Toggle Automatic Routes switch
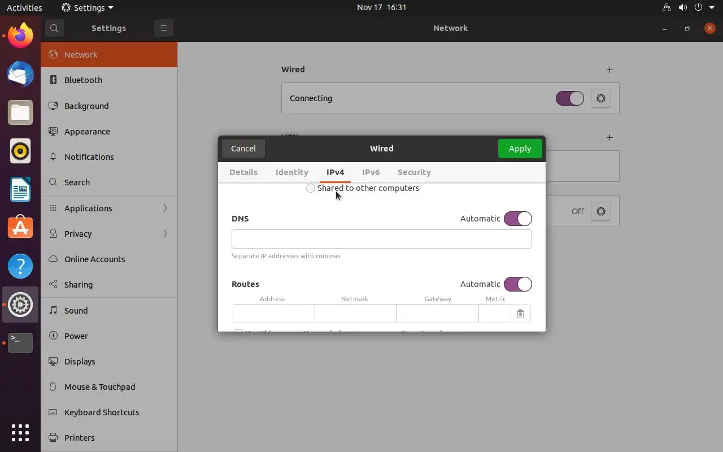This screenshot has width=723, height=452. click(518, 284)
